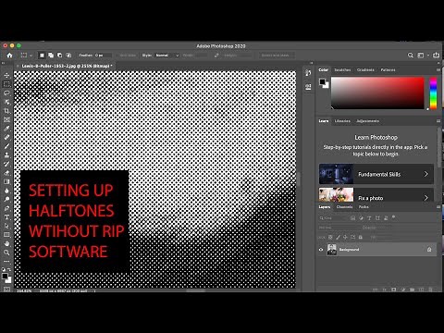Screen dimensions: 444x333
Task: Switch to the Libraries tab
Action: [342, 121]
